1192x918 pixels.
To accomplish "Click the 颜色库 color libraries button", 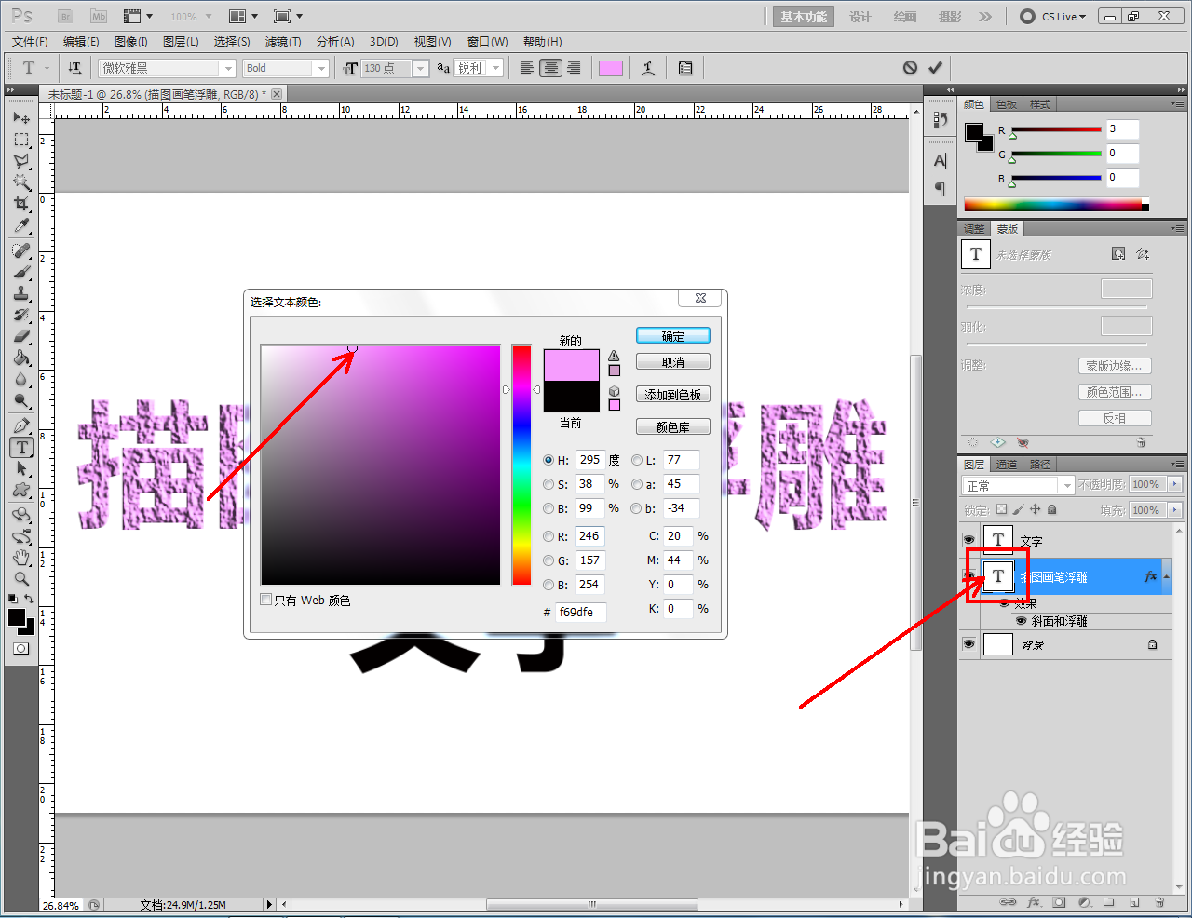I will pyautogui.click(x=673, y=427).
